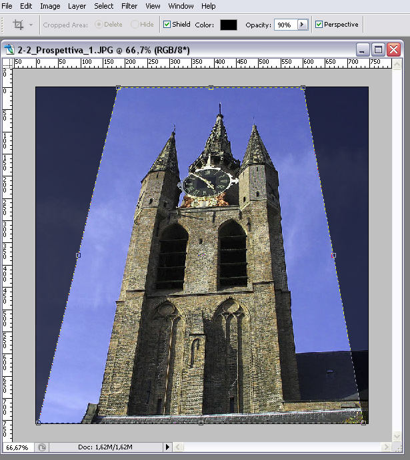Close the 2-2_Prospettiva_1.JPG document

click(x=394, y=49)
